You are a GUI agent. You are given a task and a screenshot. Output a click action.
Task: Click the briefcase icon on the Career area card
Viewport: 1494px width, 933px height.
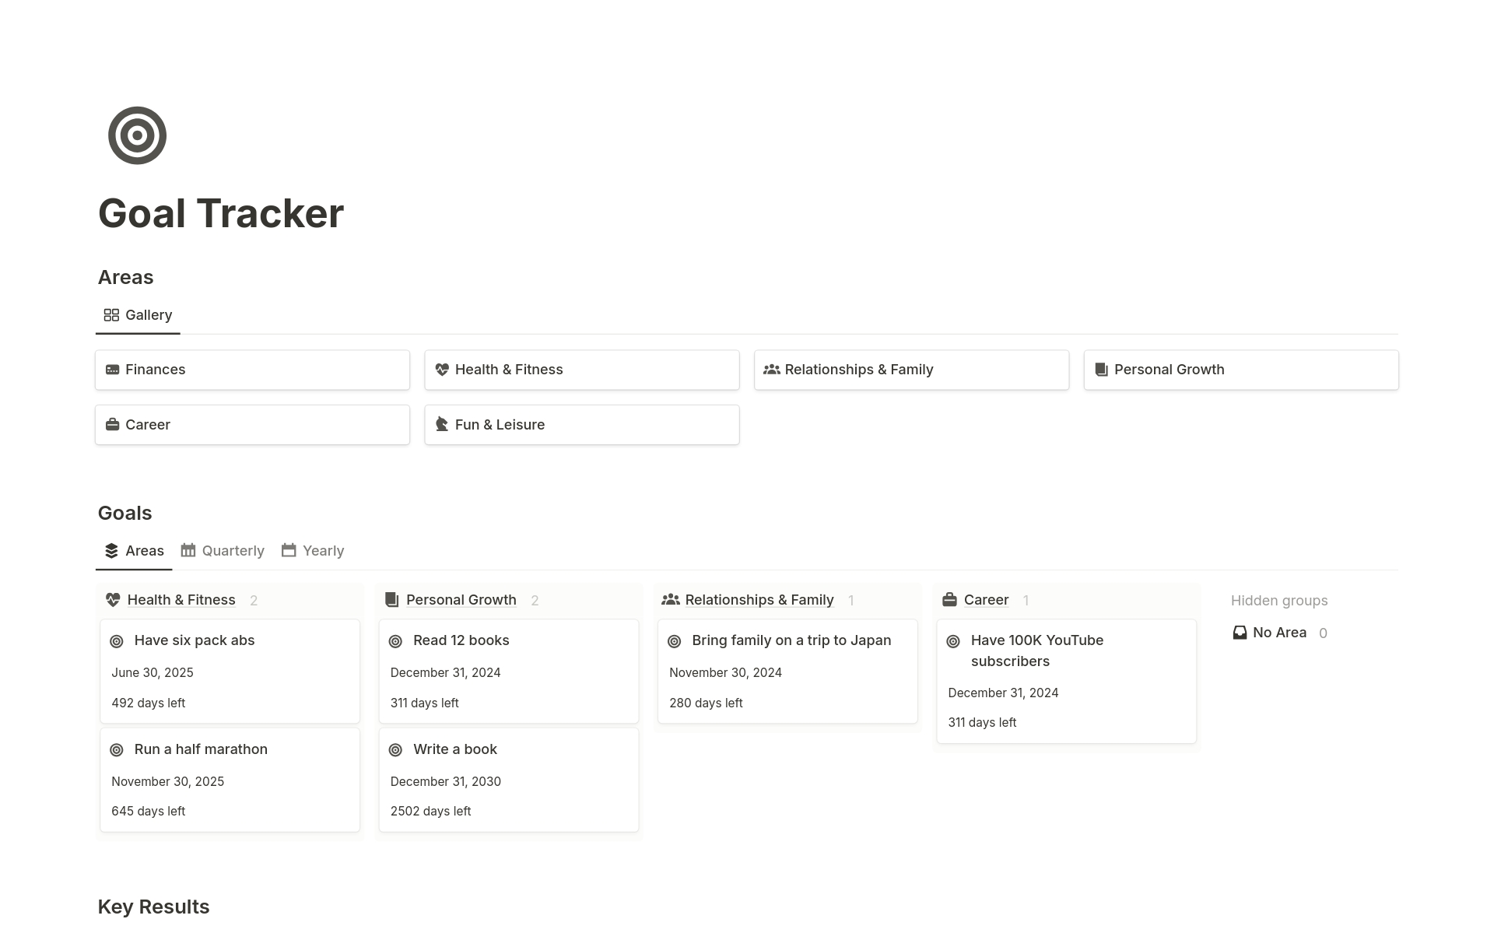pos(113,424)
